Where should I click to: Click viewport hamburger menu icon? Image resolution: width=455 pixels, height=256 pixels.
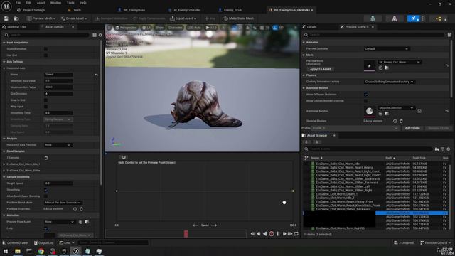[x=109, y=28]
